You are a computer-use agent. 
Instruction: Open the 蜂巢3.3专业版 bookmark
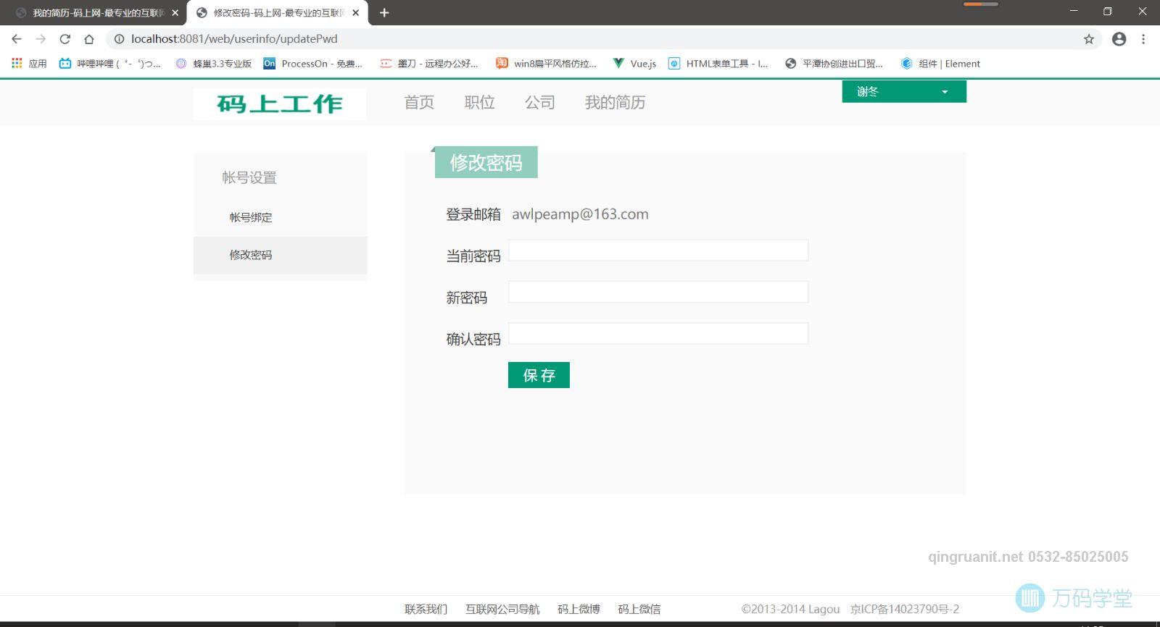pos(214,64)
